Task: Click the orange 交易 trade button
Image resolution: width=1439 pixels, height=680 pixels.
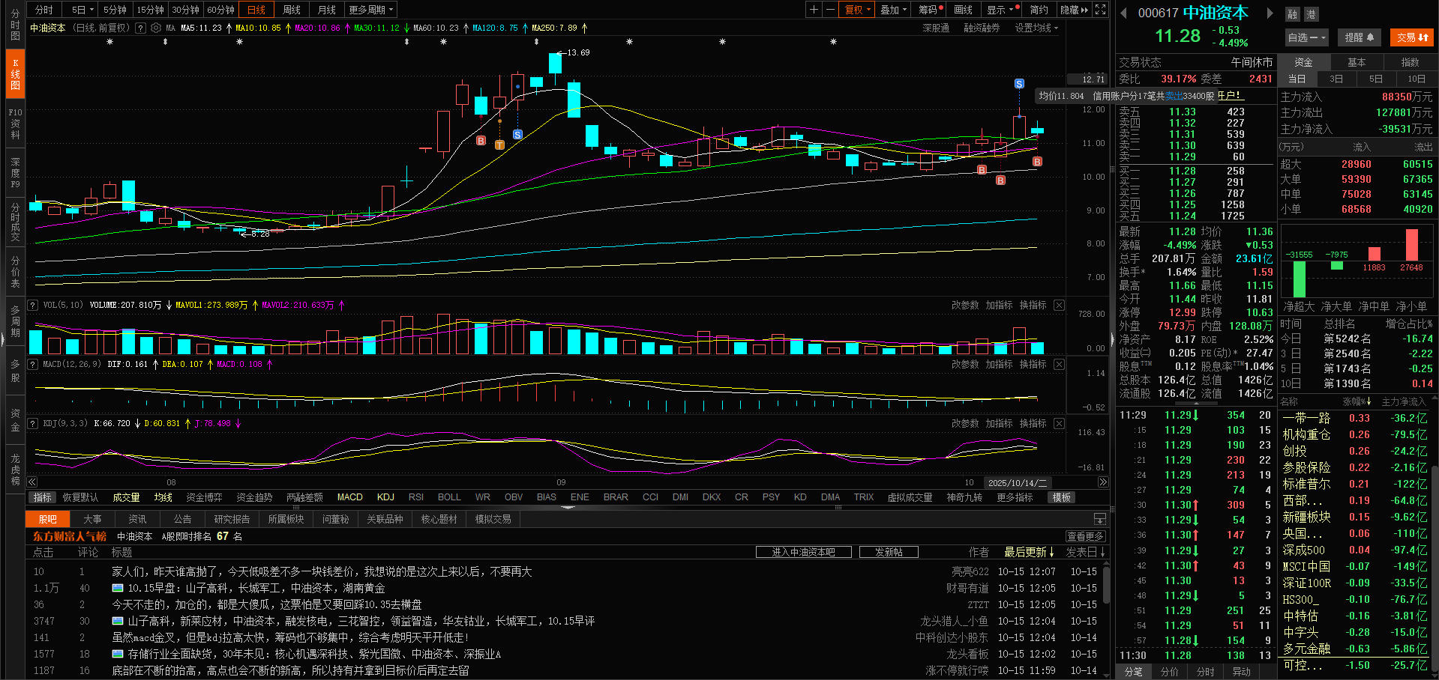Action: click(1412, 37)
